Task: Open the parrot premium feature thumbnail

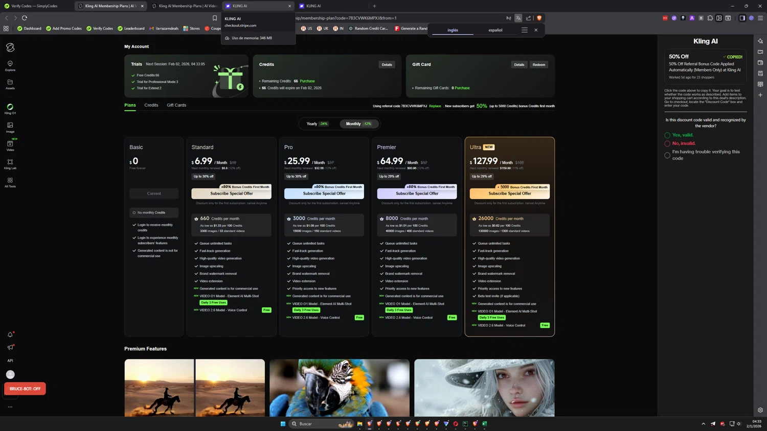Action: click(x=340, y=387)
